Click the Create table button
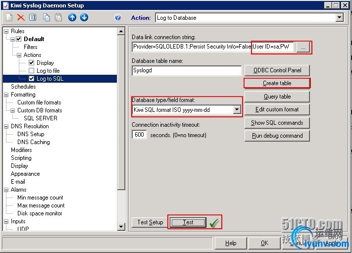This screenshot has width=352, height=253. (x=277, y=83)
